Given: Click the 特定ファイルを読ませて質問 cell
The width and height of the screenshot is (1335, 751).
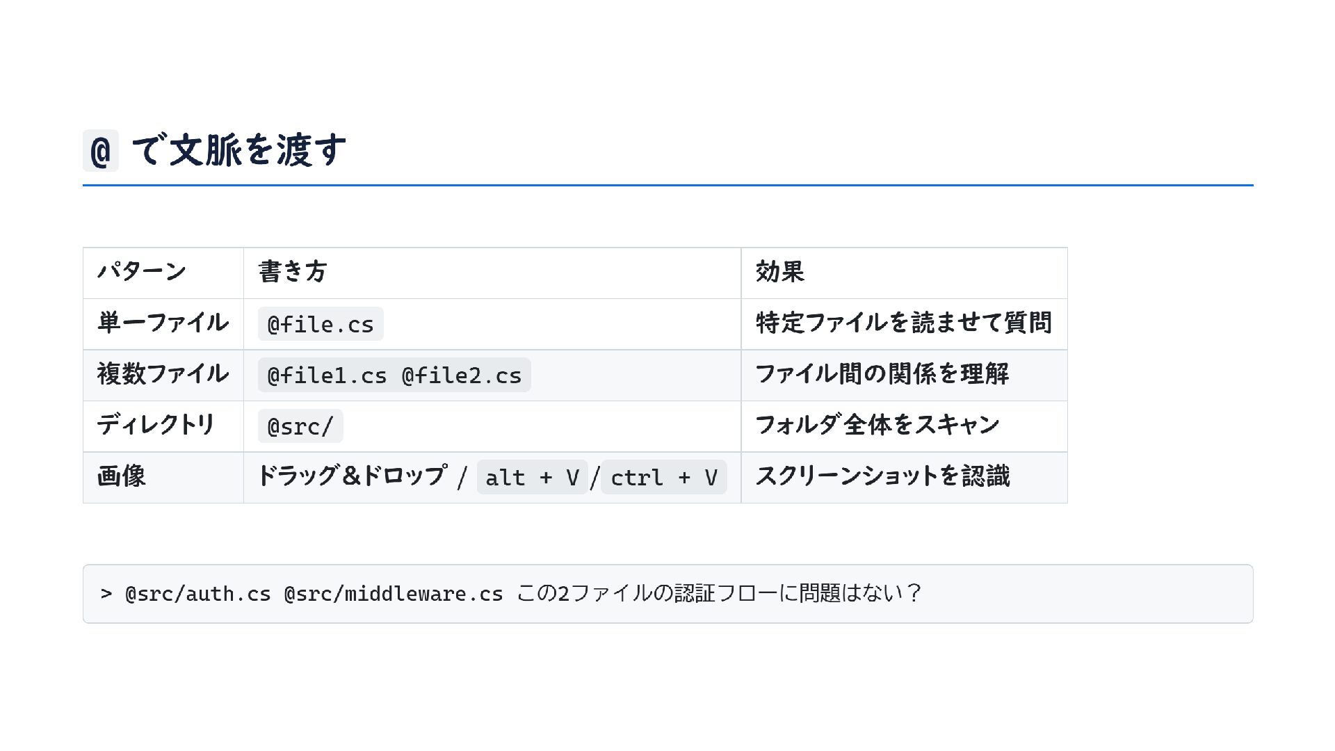Looking at the screenshot, I should click(903, 323).
